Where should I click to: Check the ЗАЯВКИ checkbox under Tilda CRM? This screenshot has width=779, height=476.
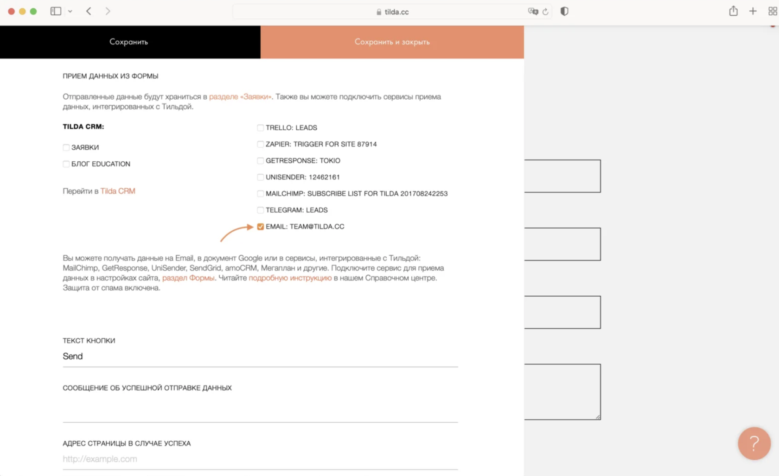pos(66,147)
